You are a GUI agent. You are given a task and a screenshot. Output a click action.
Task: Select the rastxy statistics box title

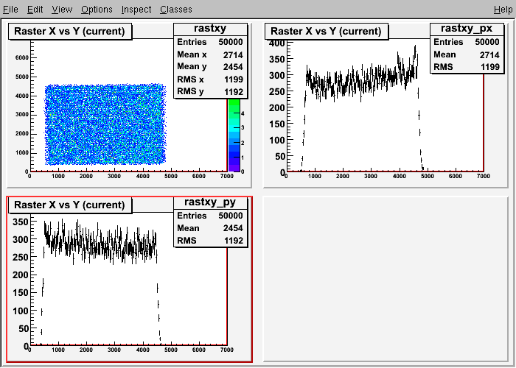[x=210, y=29]
